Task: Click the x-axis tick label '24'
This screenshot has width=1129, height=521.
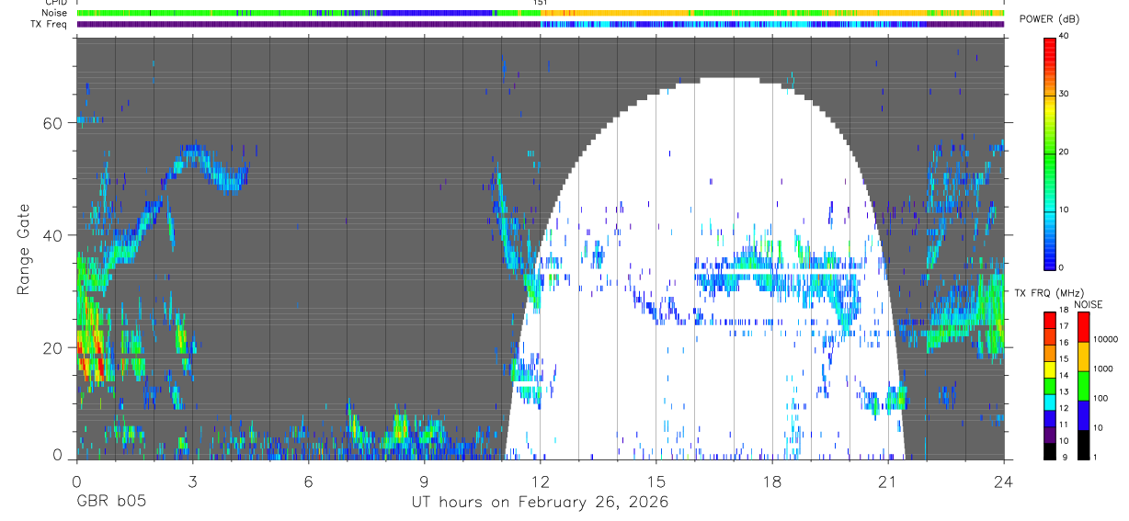Action: [1004, 481]
